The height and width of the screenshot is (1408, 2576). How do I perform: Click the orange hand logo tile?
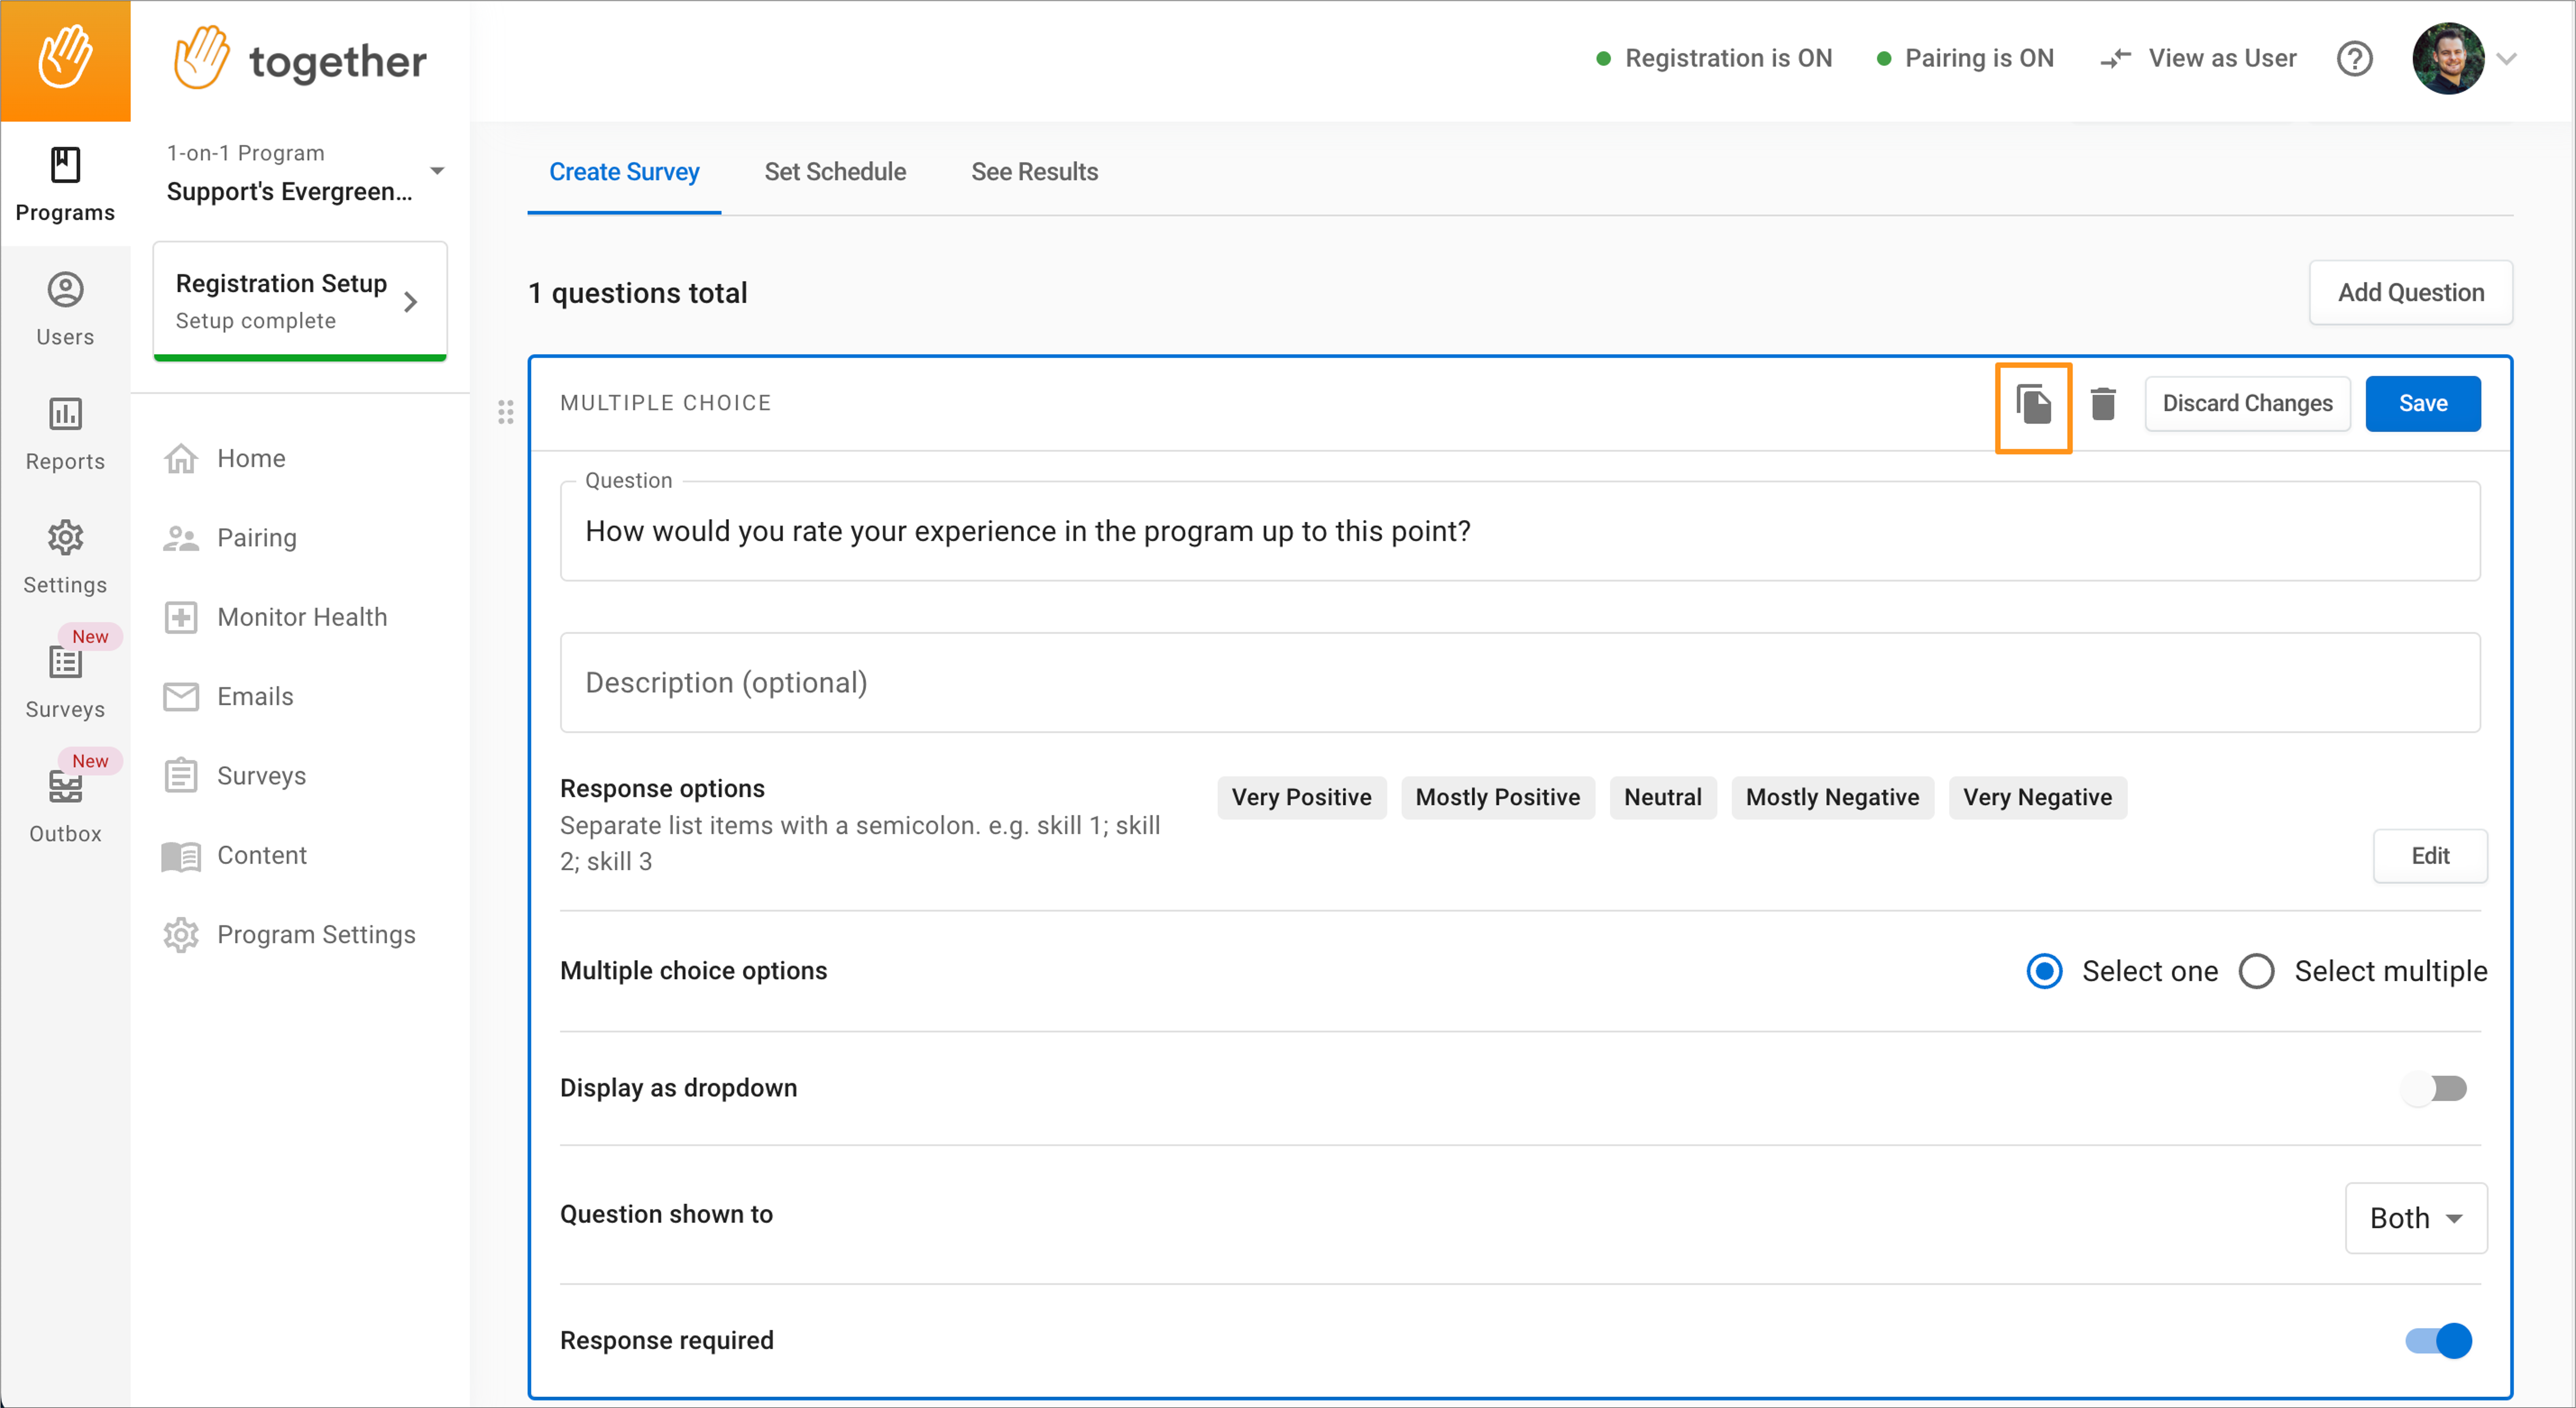pos(65,60)
